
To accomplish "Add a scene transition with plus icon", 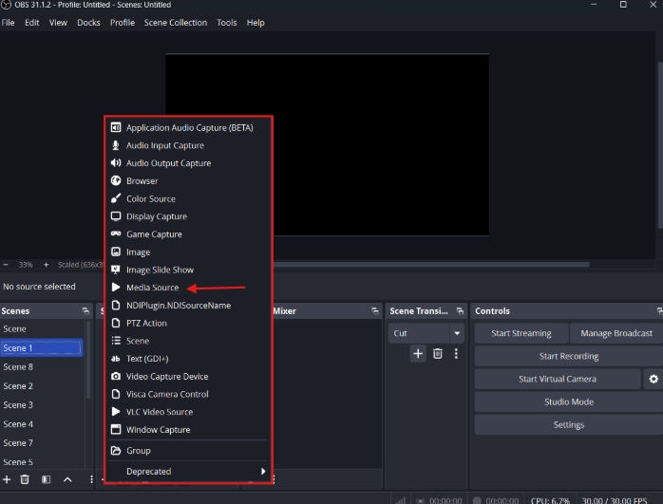I will (x=418, y=353).
